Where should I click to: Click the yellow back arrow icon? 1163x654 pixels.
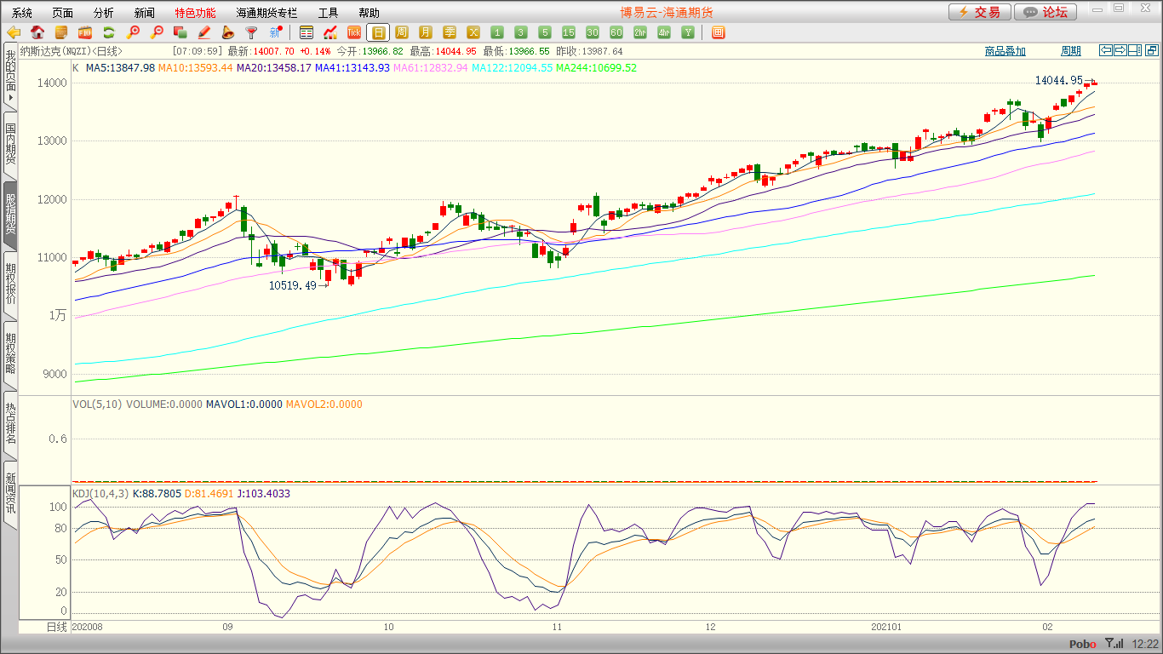[x=14, y=32]
